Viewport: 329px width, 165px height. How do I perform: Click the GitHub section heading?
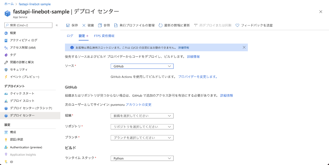(x=71, y=87)
